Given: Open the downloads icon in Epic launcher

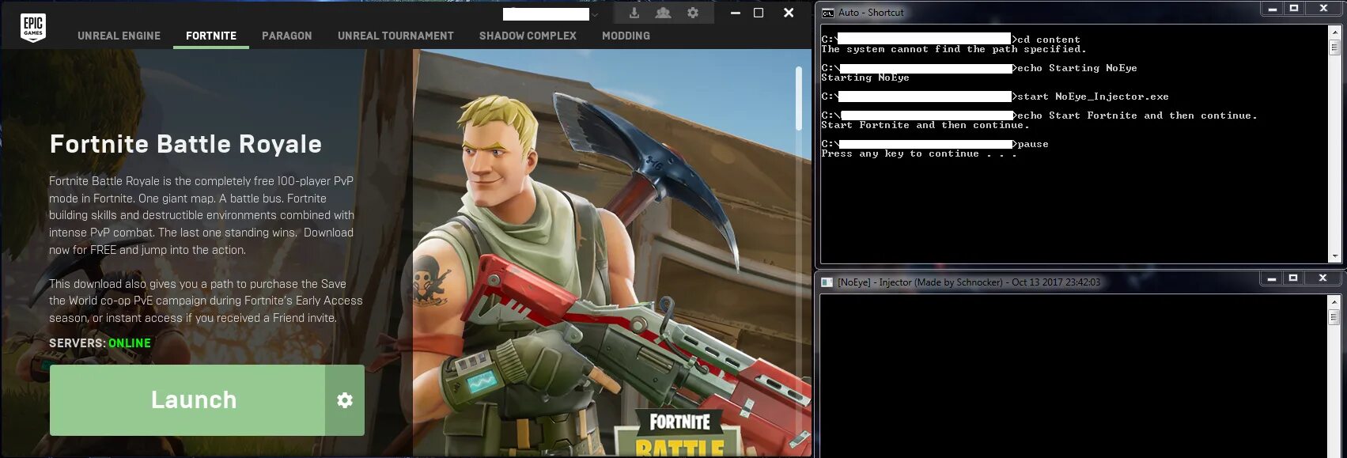Looking at the screenshot, I should [634, 13].
